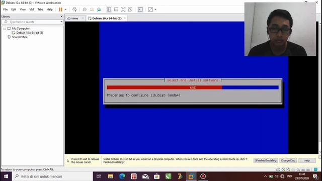Open the stretch display dropdown arrow
This screenshot has height=181, width=322.
tap(155, 10)
